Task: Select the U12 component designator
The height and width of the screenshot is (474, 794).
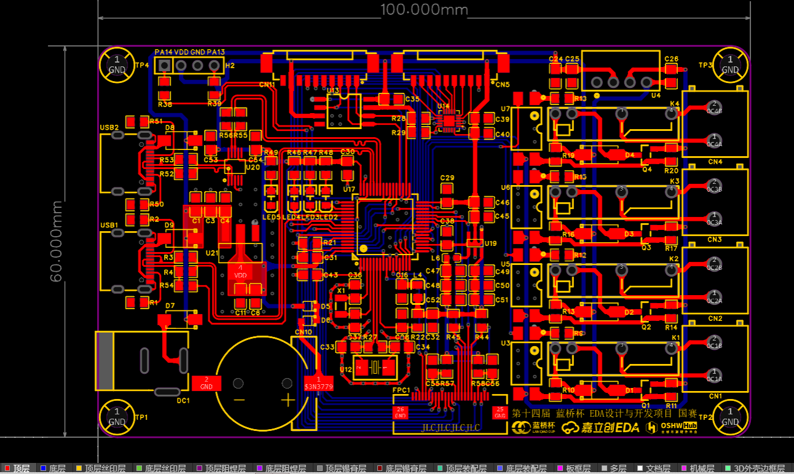Action: click(346, 369)
